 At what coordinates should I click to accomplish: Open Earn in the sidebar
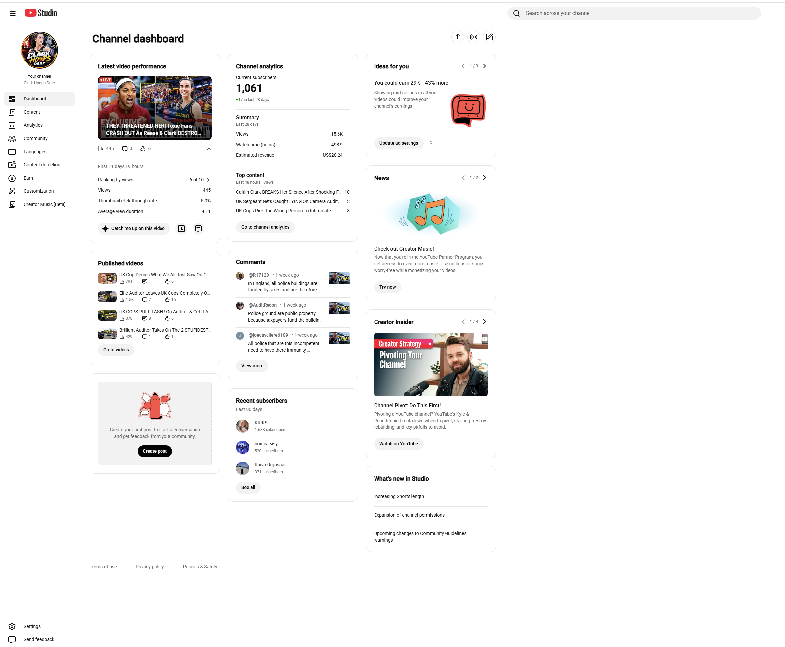[x=40, y=178]
